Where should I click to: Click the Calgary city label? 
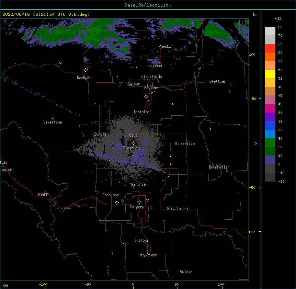[137, 207]
